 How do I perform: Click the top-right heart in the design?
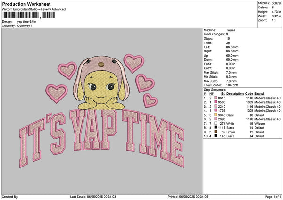tap(133, 62)
